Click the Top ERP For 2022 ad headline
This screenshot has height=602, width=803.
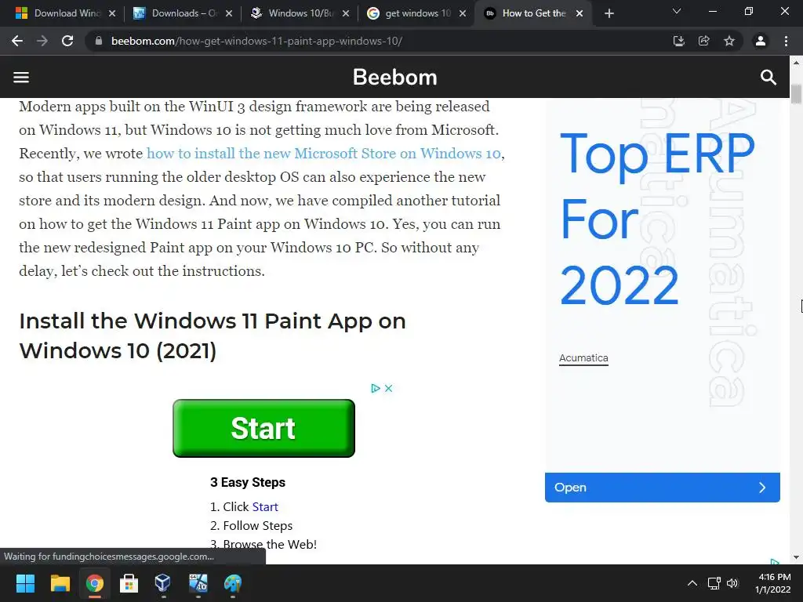657,219
